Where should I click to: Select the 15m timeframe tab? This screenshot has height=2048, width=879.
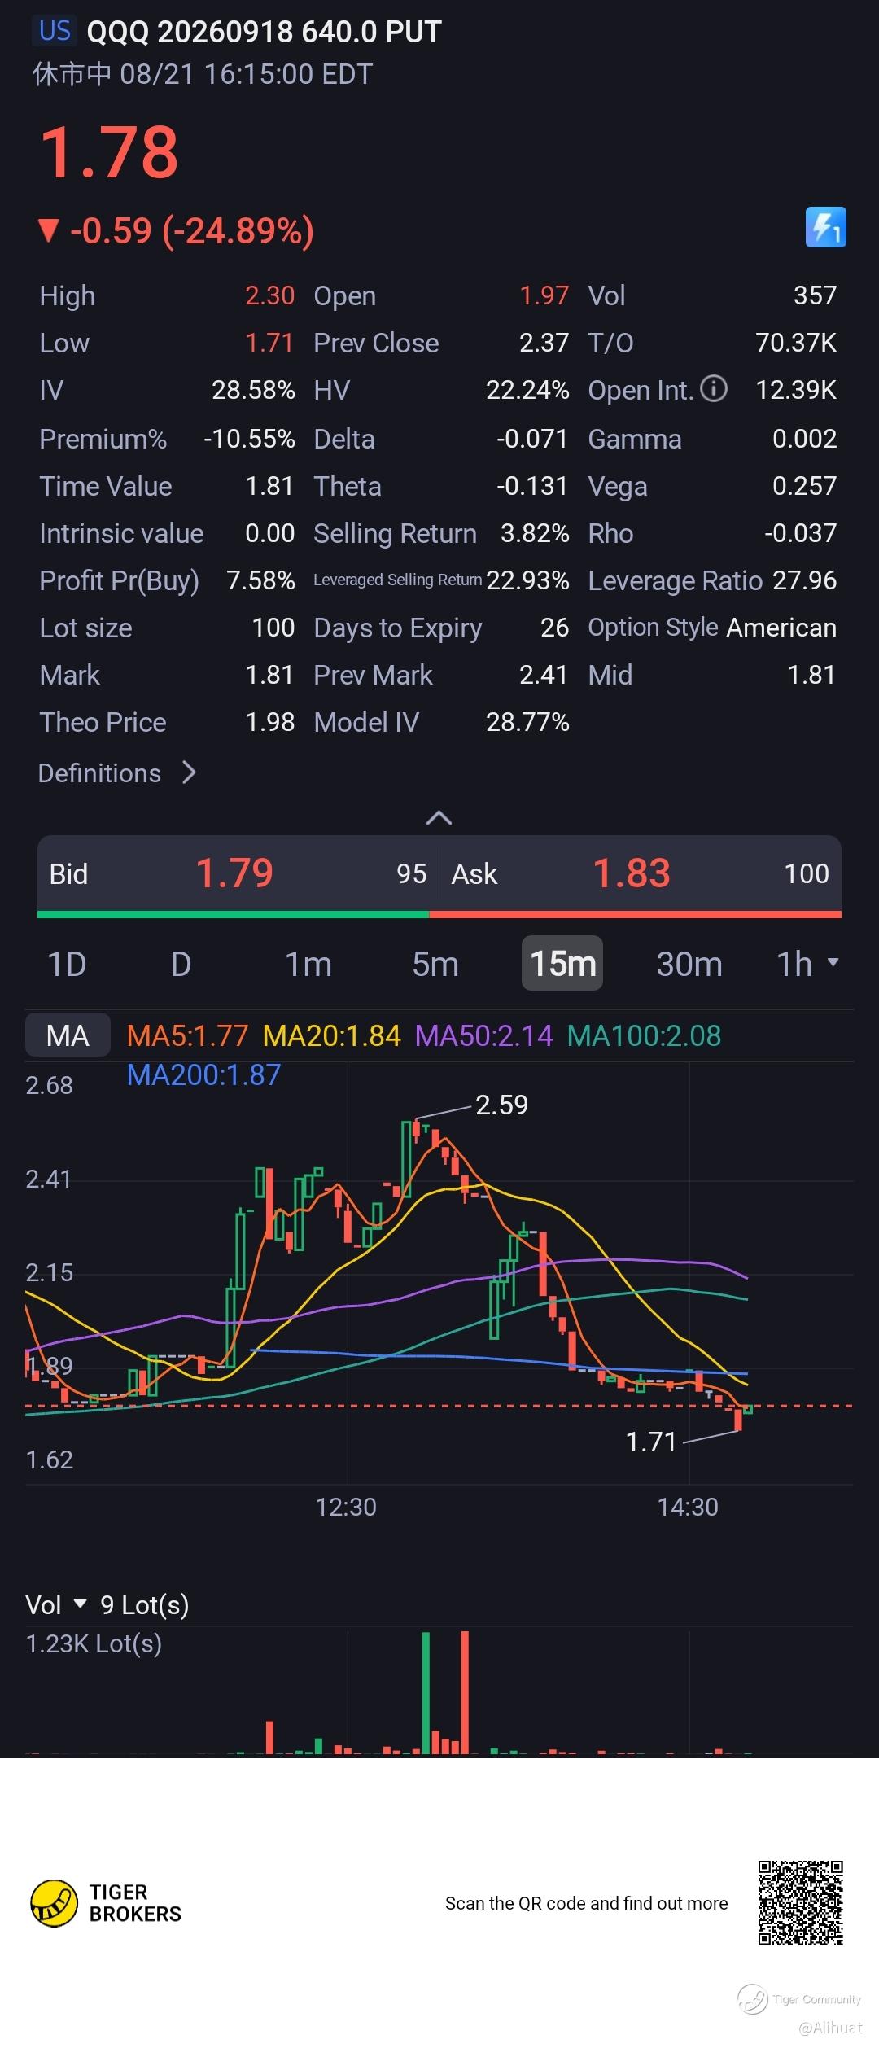562,963
